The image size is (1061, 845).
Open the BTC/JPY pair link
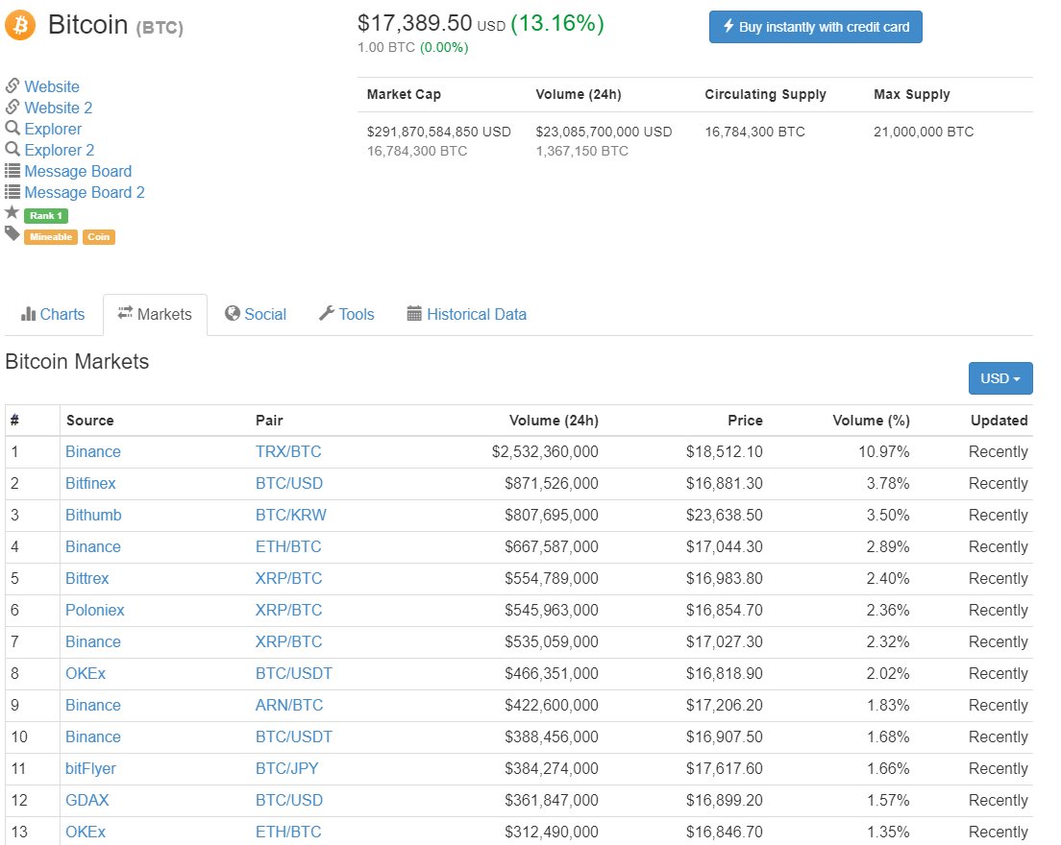pos(287,768)
